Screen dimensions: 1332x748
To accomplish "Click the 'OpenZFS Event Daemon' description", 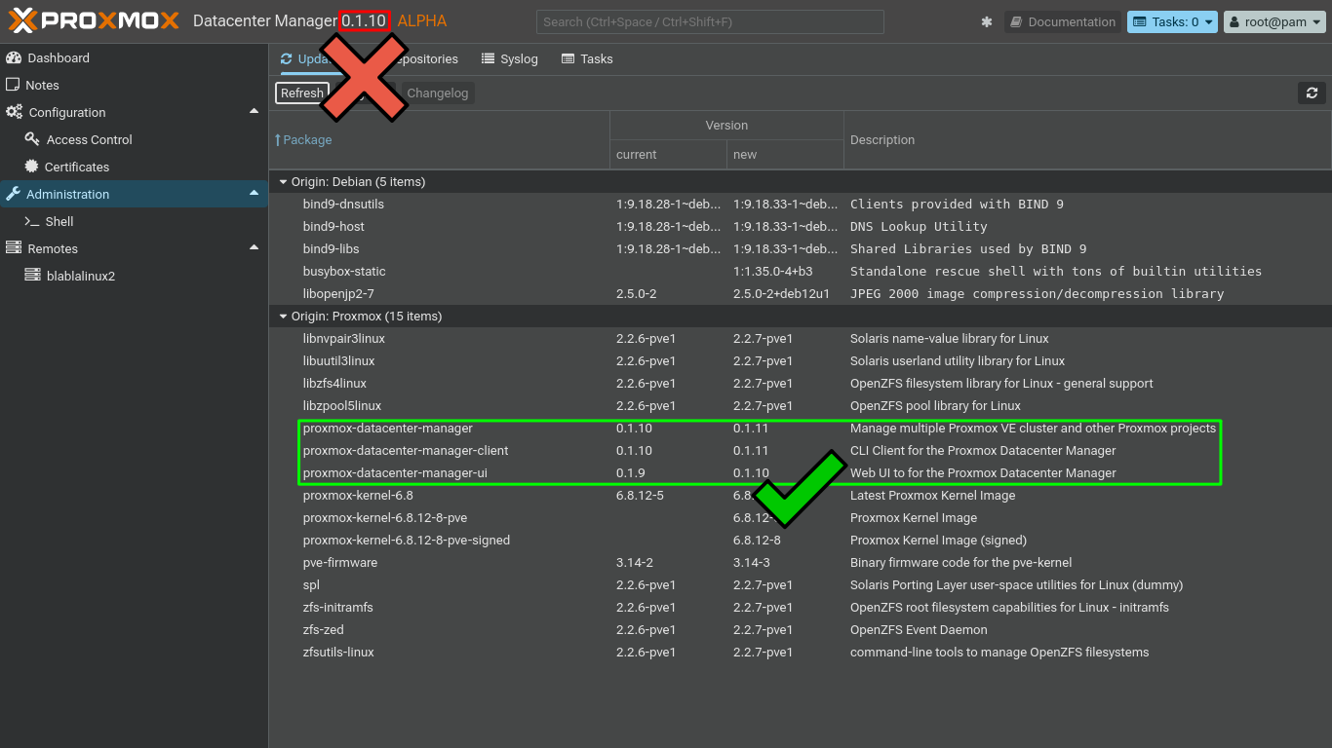I will click(x=919, y=630).
